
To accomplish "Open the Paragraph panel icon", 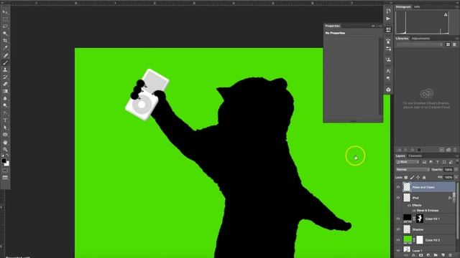I will point(388,78).
